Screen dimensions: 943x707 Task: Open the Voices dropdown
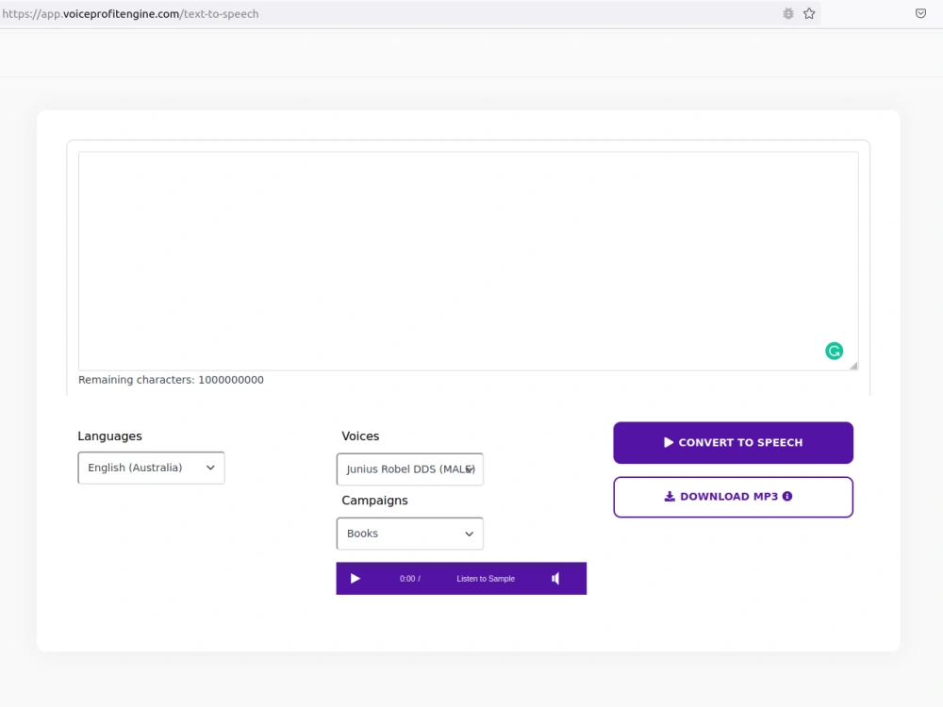pyautogui.click(x=409, y=469)
